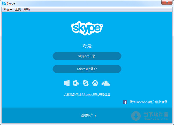The width and height of the screenshot is (174, 125).
Task: Click the Xbox icon
Action: [95, 83]
